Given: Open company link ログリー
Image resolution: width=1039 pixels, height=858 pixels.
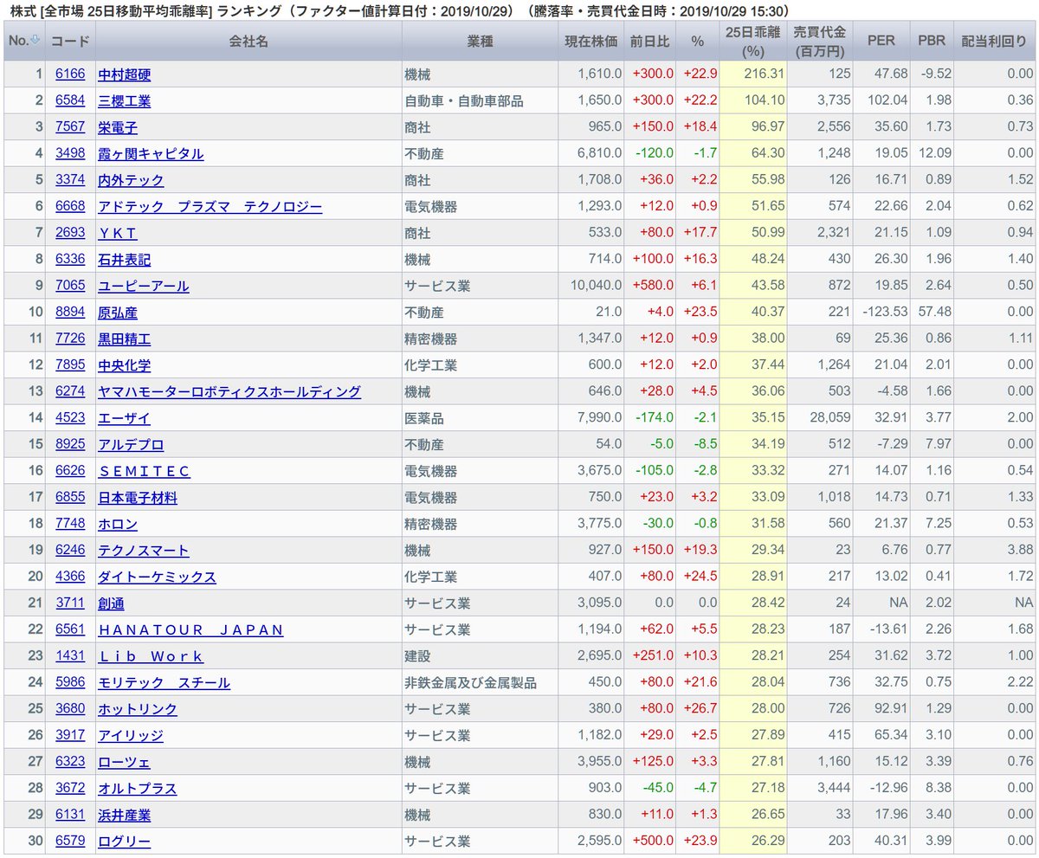Looking at the screenshot, I should 124,841.
